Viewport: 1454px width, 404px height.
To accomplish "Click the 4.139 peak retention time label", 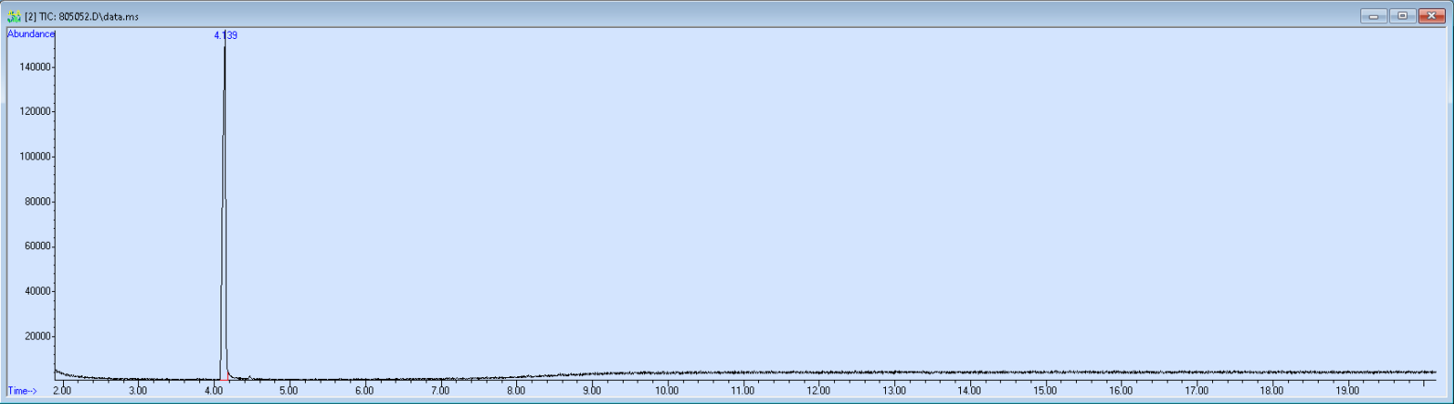I will coord(225,35).
